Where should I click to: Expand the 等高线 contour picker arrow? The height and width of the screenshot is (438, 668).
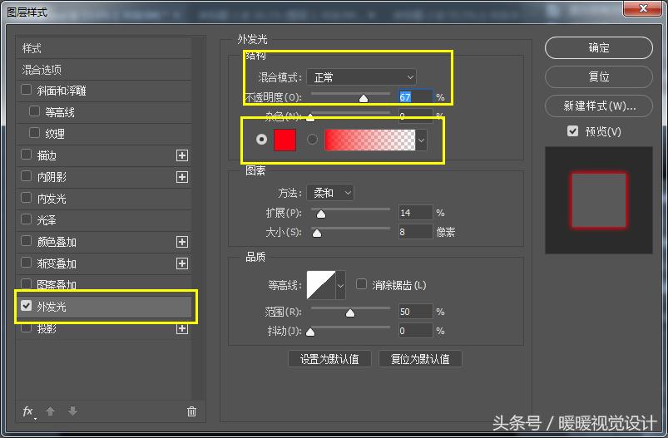click(340, 285)
